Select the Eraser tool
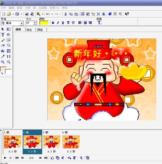Screen dimensions: 162x164 tap(3, 45)
